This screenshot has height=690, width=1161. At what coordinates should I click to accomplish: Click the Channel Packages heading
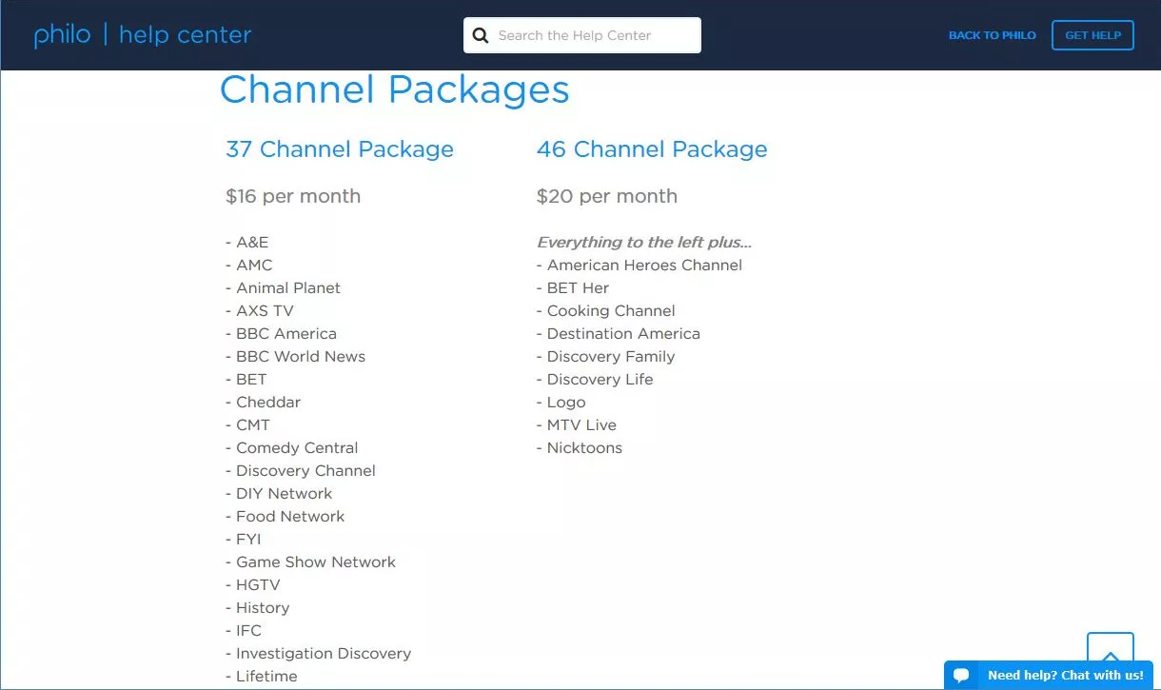(394, 89)
